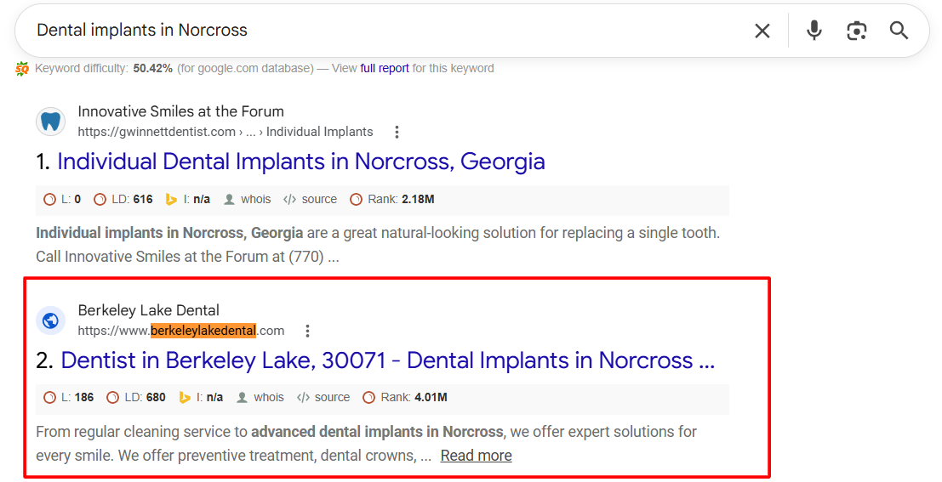The width and height of the screenshot is (942, 482).
Task: Click Rank: 4.01M metric of result 2
Action: click(406, 397)
